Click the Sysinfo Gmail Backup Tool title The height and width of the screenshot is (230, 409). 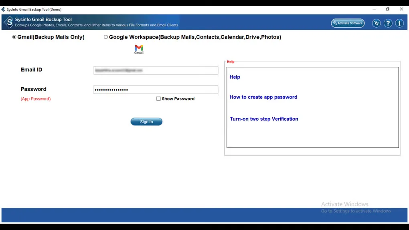(x=43, y=19)
